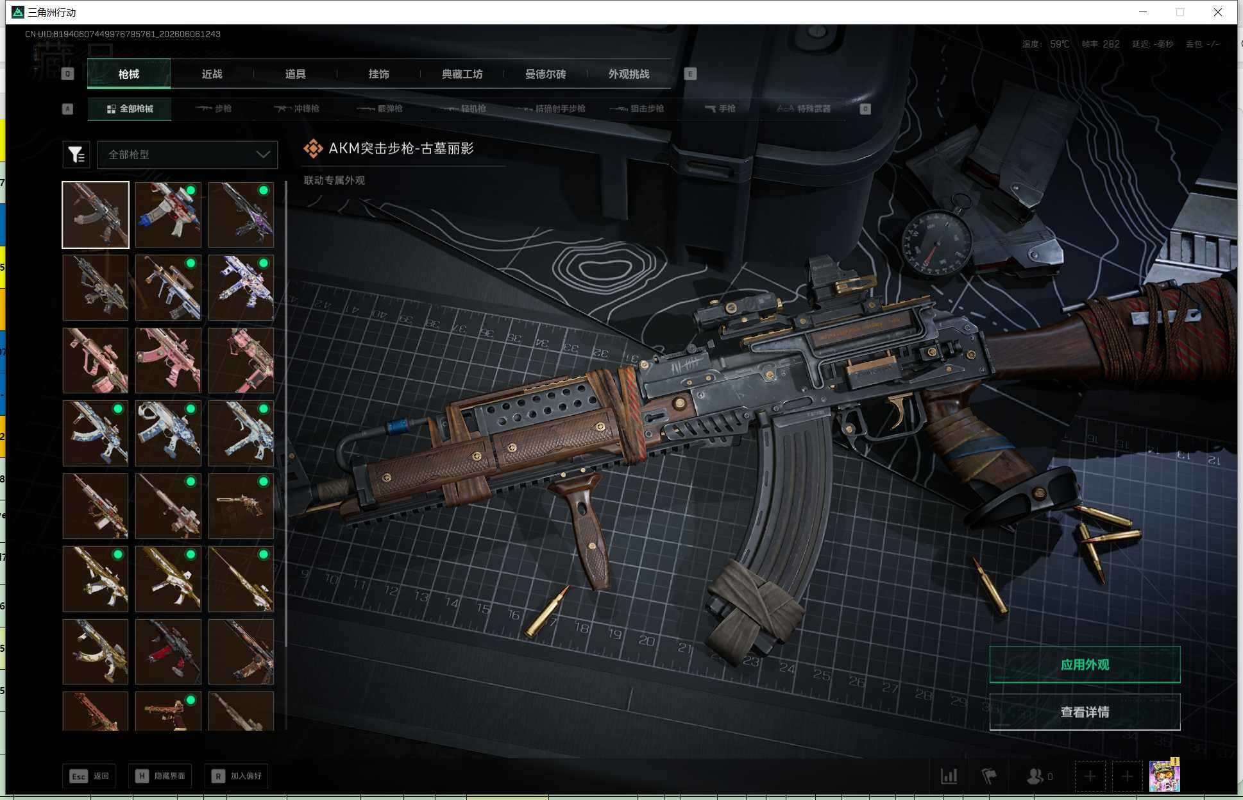Image resolution: width=1243 pixels, height=800 pixels.
Task: Open the bar chart statistics icon
Action: pos(949,776)
